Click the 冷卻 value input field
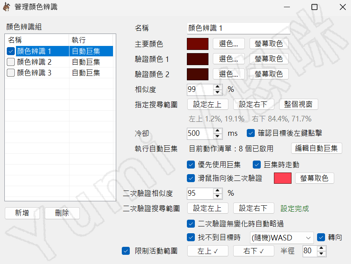351x264 pixels. (x=200, y=133)
